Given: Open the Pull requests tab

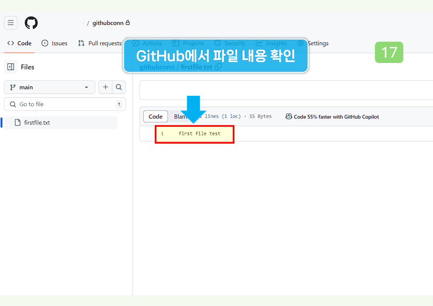Looking at the screenshot, I should [103, 43].
